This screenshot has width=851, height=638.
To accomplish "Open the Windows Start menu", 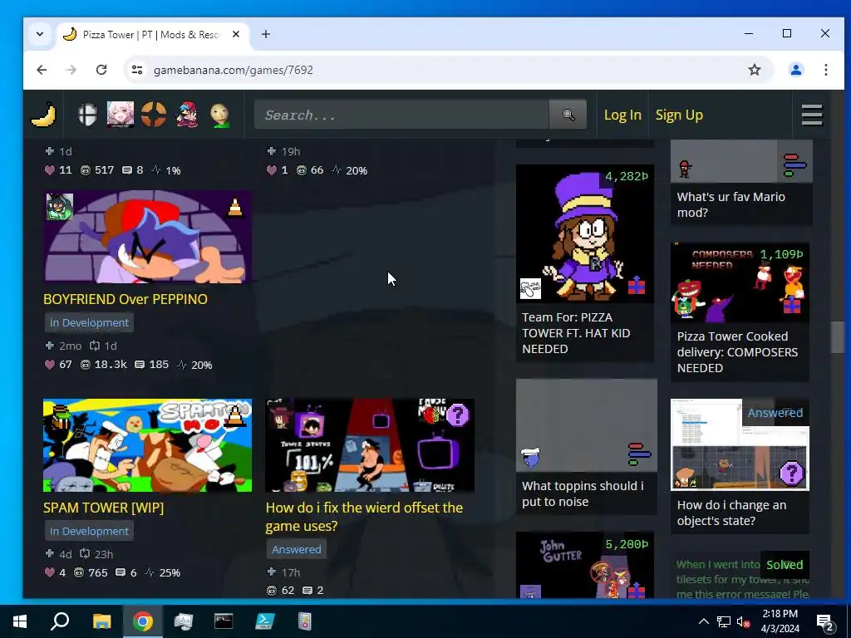I will tap(20, 621).
